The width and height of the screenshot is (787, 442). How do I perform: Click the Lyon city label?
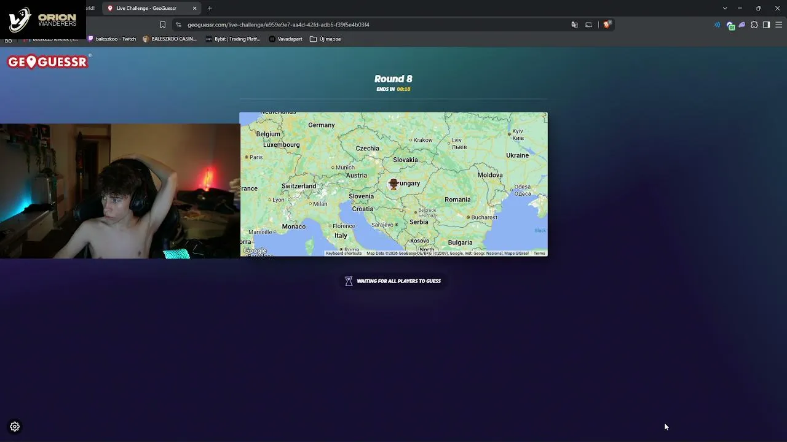tap(279, 200)
